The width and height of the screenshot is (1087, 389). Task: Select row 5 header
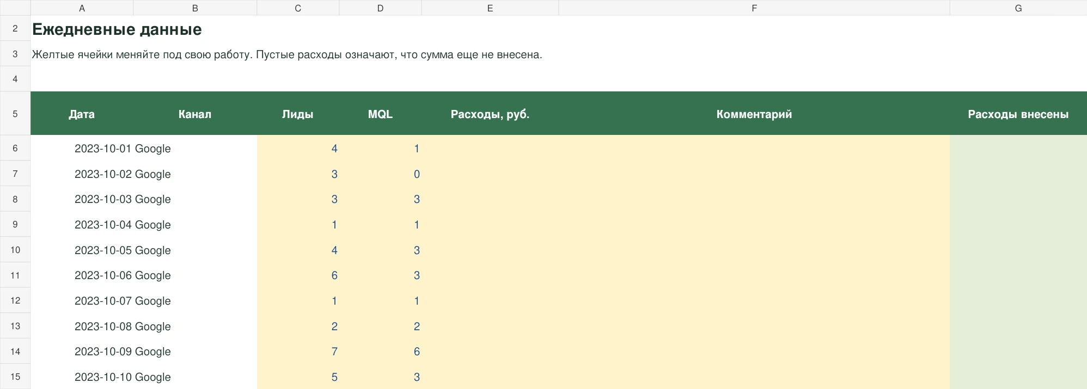click(x=15, y=114)
